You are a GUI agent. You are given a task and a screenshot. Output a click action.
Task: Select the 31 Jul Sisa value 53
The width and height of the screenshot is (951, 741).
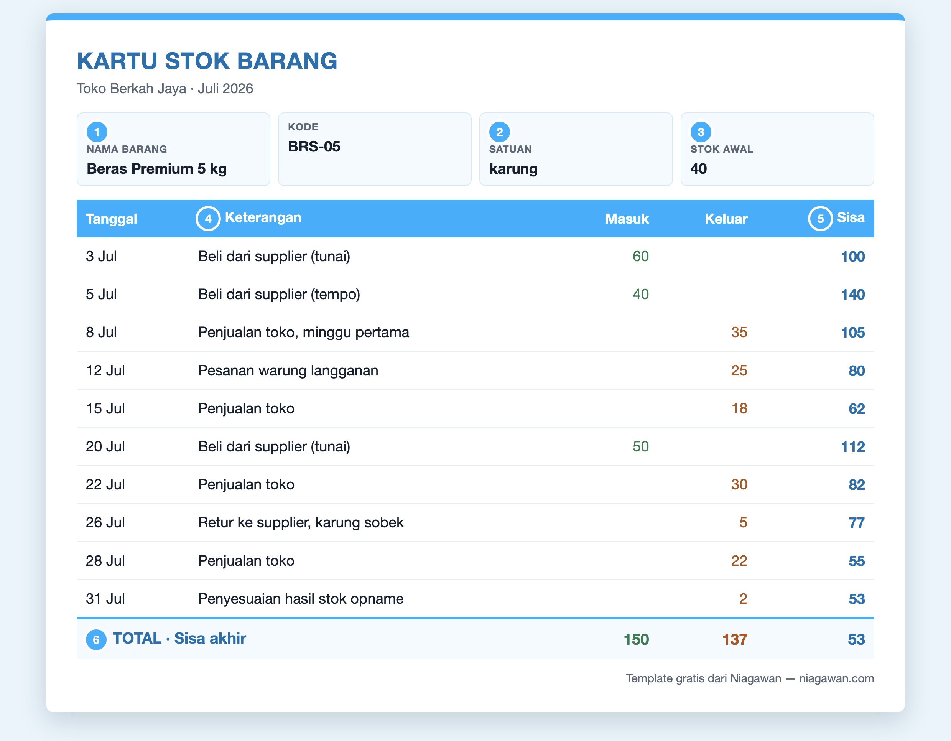click(857, 599)
